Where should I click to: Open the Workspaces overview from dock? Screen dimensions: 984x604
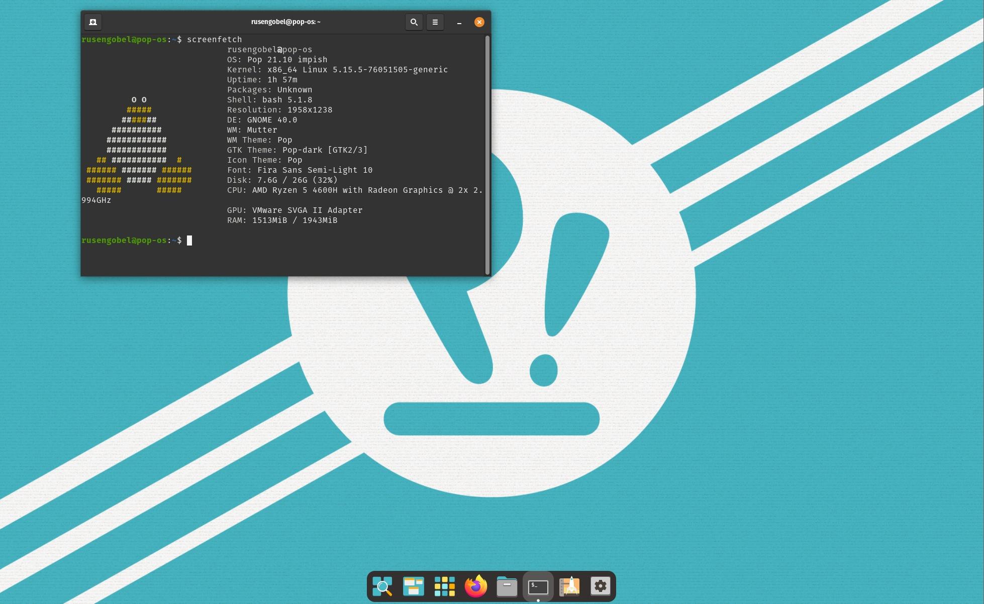point(414,586)
